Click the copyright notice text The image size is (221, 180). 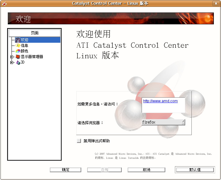pos(153,156)
